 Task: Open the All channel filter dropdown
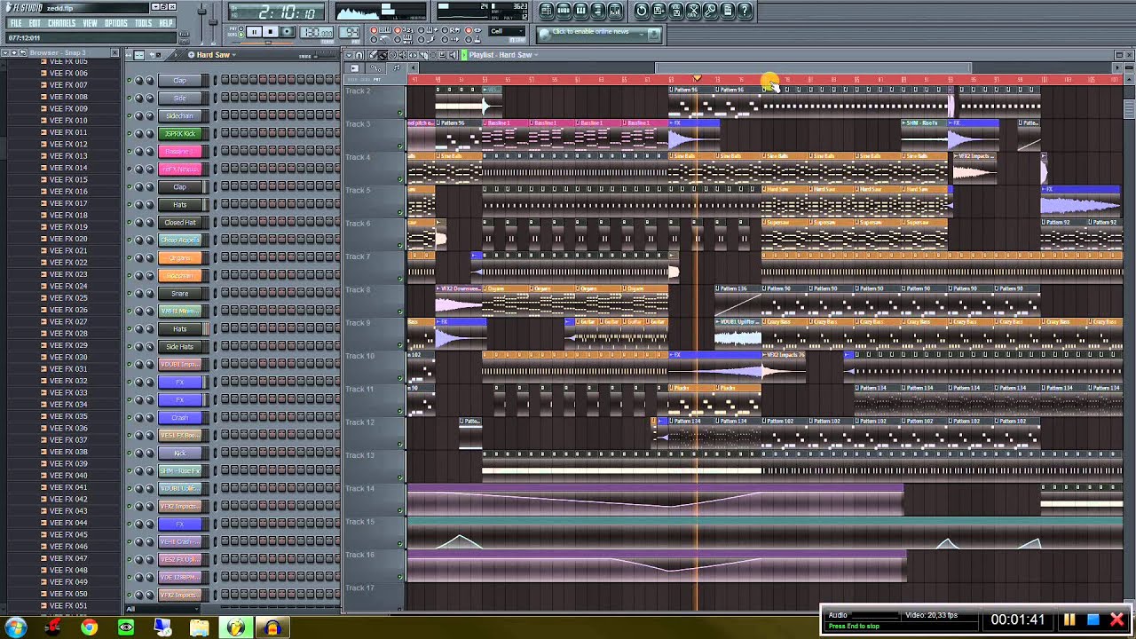pyautogui.click(x=162, y=609)
